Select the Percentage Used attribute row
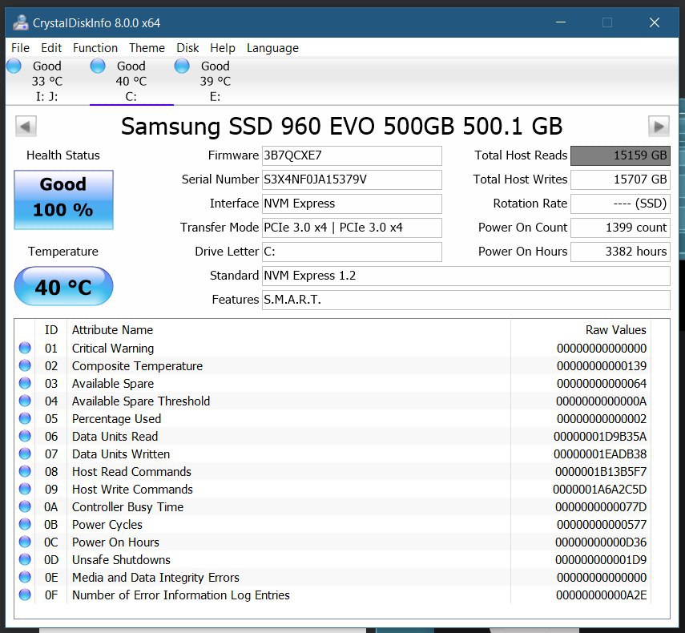Viewport: 685px width, 633px height. click(333, 418)
